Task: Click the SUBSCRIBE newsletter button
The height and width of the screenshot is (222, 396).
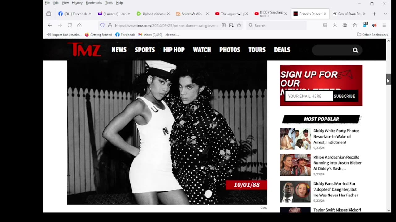Action: [344, 96]
